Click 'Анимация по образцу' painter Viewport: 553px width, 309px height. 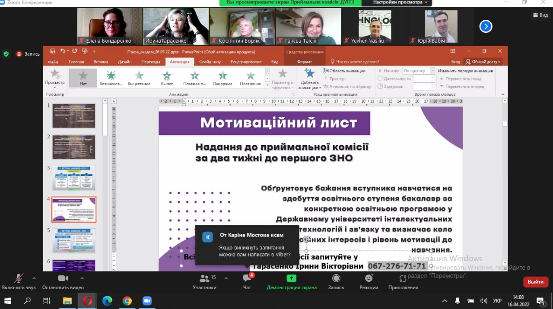[x=347, y=86]
